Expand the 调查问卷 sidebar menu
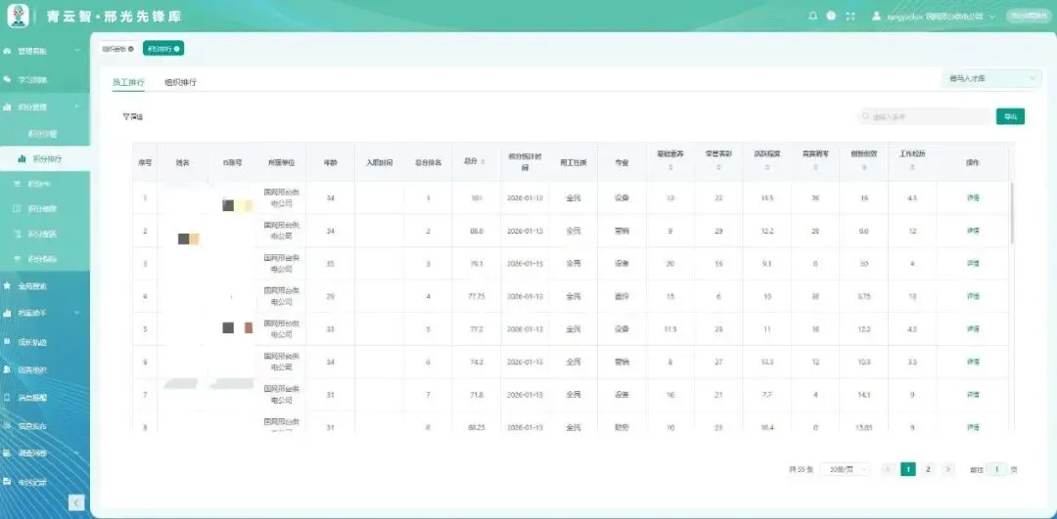 (77, 454)
